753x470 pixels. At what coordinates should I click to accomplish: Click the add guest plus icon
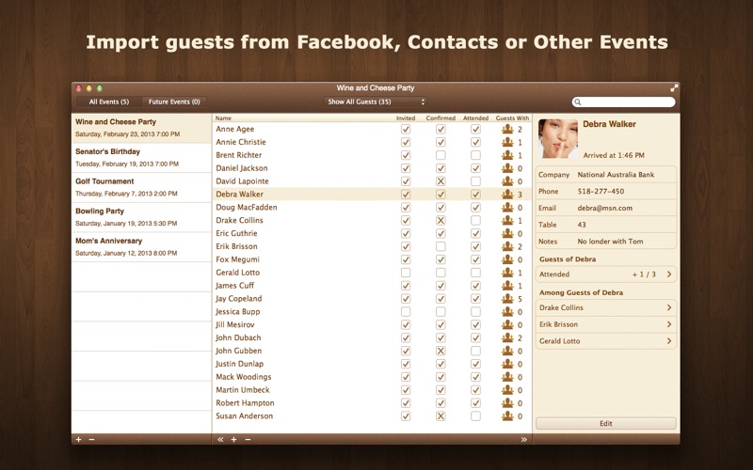[x=233, y=439]
